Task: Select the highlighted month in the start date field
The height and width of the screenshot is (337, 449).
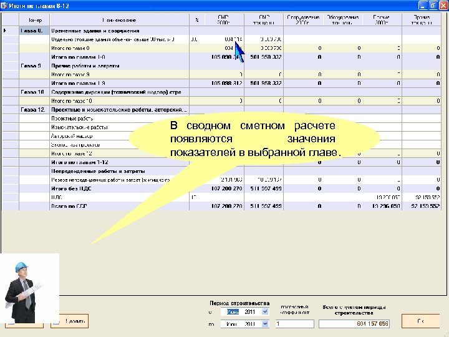Action: pyautogui.click(x=233, y=312)
